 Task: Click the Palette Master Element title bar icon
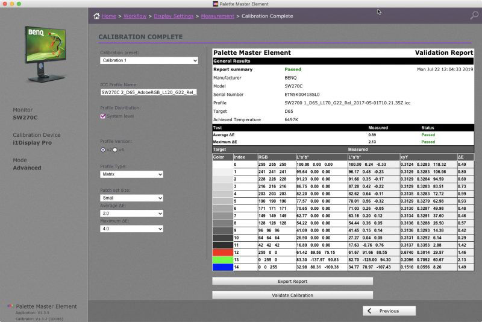point(216,4)
